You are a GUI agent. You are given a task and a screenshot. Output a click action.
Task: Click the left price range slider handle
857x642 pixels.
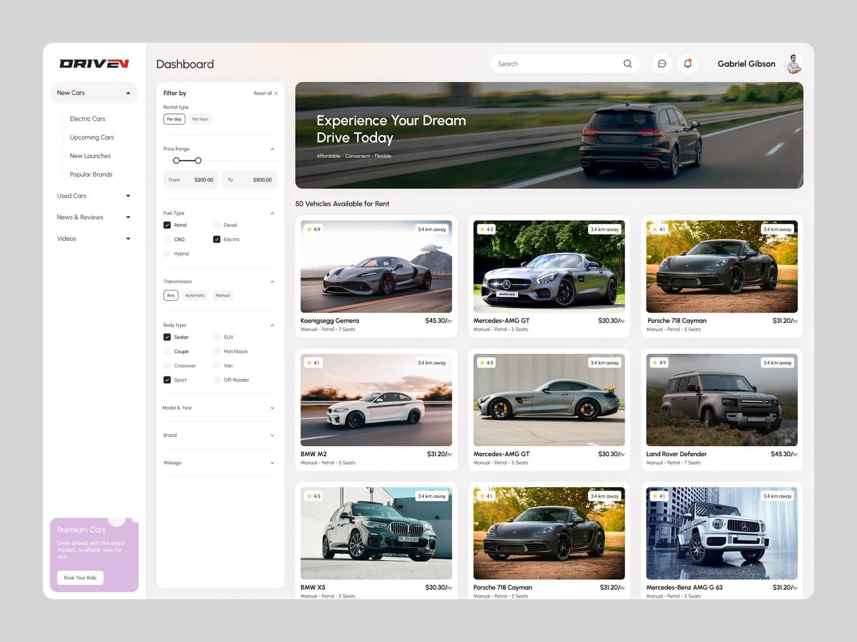coord(176,160)
